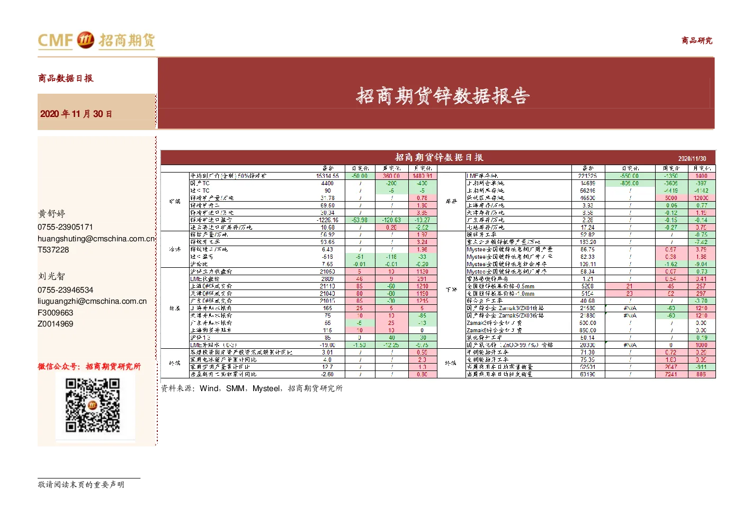Screen dimensions: 743x525
Task: Select the value 221325 in the table
Action: 587,176
